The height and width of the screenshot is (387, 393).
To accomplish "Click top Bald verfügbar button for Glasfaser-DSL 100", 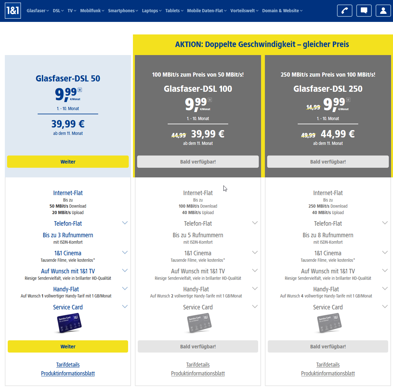I will pyautogui.click(x=198, y=162).
